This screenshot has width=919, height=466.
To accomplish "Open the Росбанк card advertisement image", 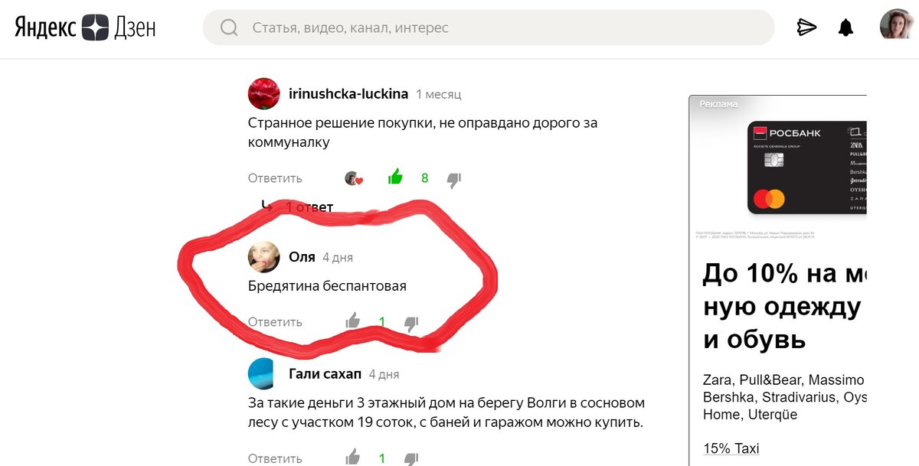I will pyautogui.click(x=806, y=168).
